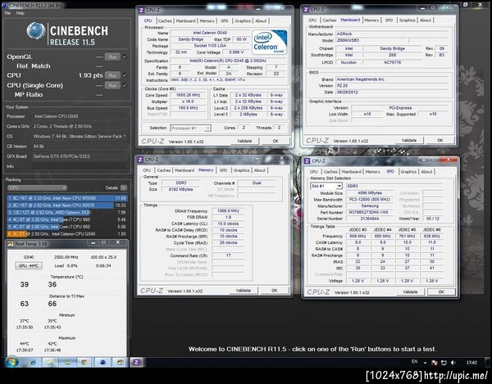Select the Core i7 CPU 960 ranking row
The image size is (492, 384).
tap(67, 219)
